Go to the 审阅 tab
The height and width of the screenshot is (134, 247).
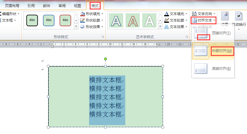[x=62, y=6]
